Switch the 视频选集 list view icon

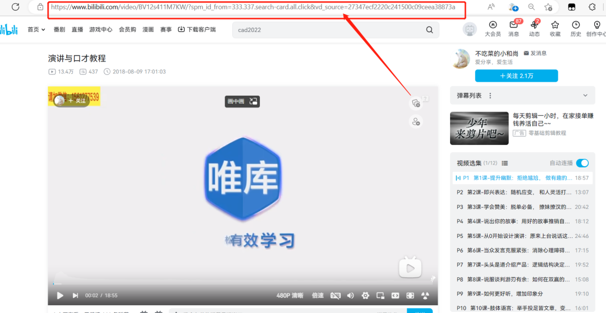505,163
